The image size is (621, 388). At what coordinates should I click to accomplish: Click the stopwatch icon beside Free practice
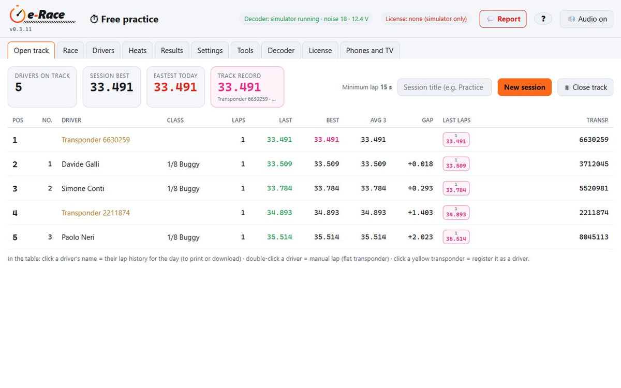tap(94, 19)
